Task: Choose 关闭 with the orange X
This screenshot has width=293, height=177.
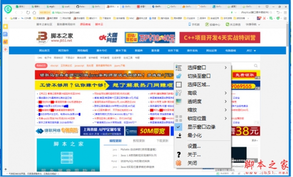Action: (x=202, y=163)
